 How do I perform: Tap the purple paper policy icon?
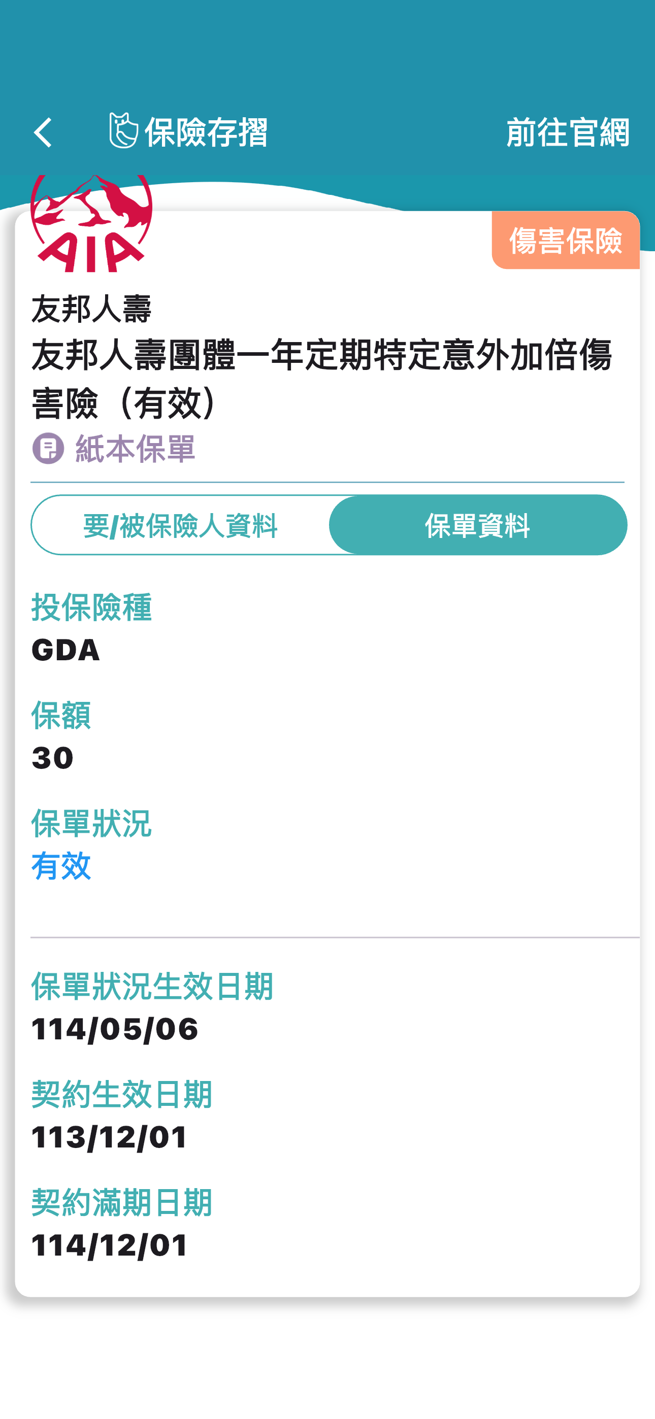click(49, 449)
